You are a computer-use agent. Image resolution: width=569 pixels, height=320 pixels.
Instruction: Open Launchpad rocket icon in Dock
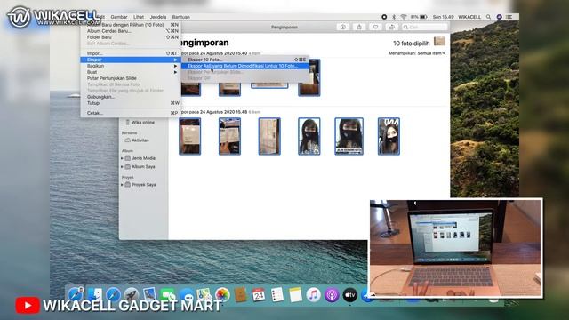click(131, 295)
